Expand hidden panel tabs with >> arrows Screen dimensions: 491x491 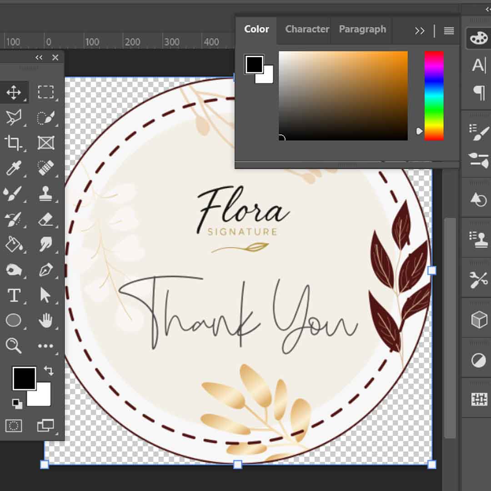[420, 31]
